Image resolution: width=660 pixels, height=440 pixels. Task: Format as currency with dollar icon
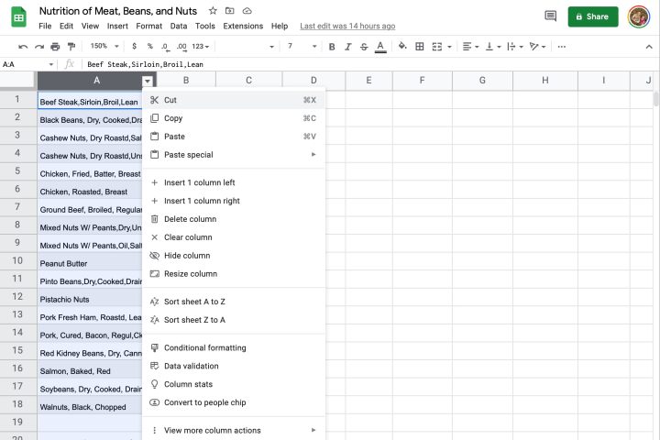pyautogui.click(x=134, y=47)
